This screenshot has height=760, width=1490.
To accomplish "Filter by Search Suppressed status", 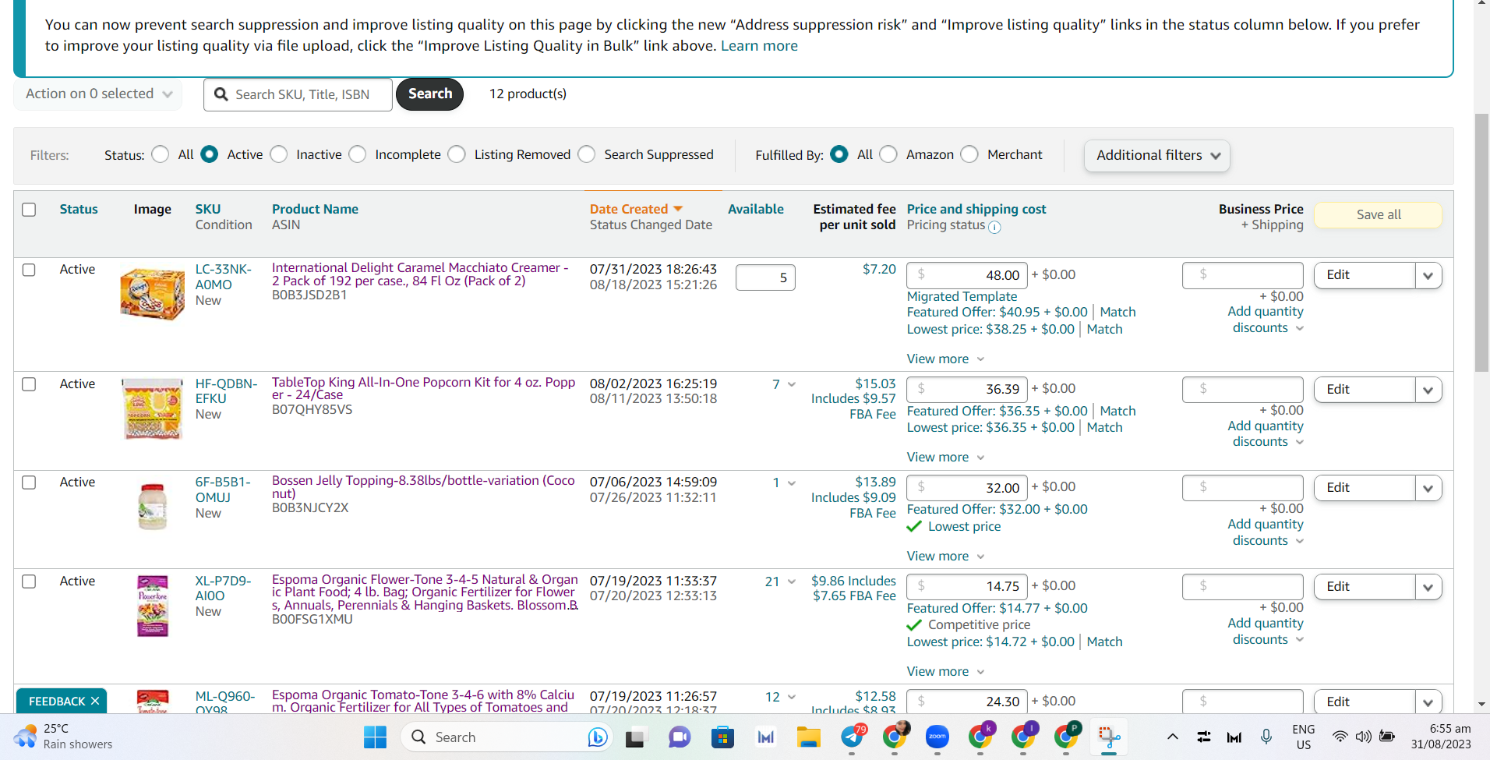I will click(587, 154).
